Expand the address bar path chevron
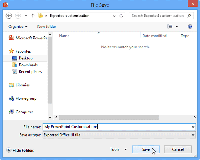Screen dimensions: 200x160 (x=46, y=16)
